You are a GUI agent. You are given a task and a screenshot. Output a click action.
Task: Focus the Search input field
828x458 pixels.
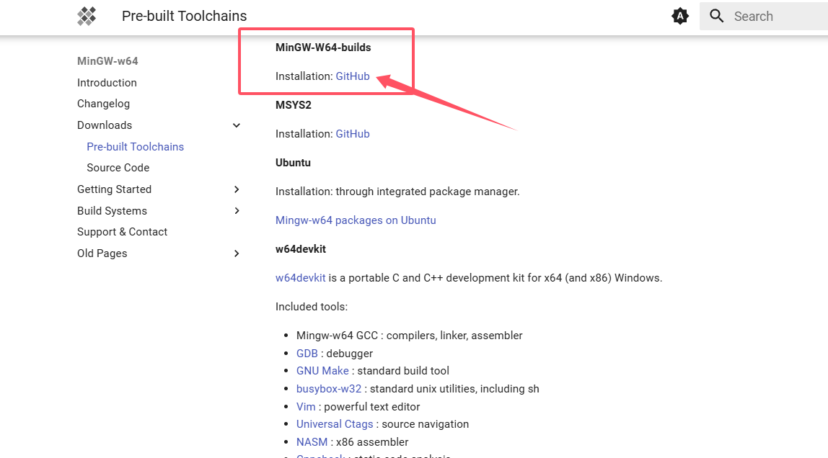pos(764,17)
